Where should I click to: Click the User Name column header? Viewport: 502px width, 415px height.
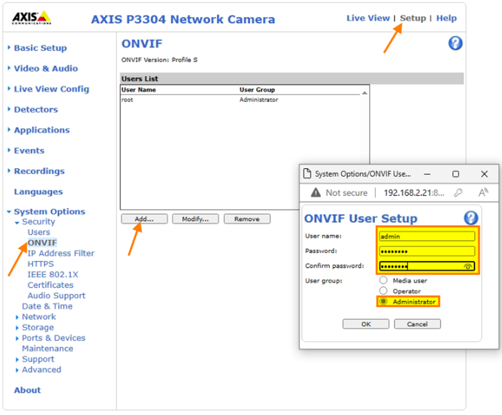pyautogui.click(x=139, y=90)
